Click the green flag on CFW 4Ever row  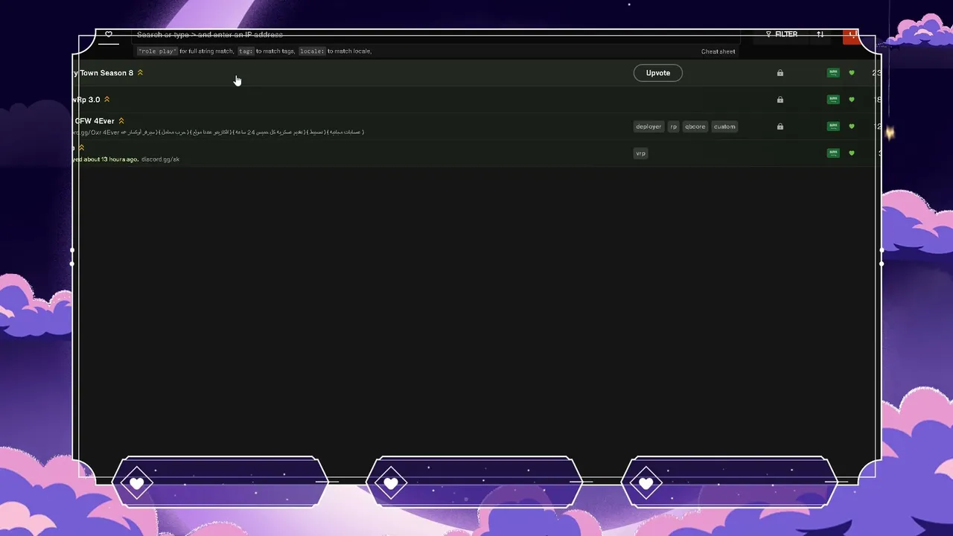tap(833, 127)
